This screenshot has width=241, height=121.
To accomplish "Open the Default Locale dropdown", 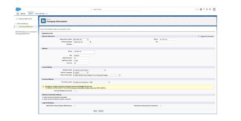I will coord(90,70).
